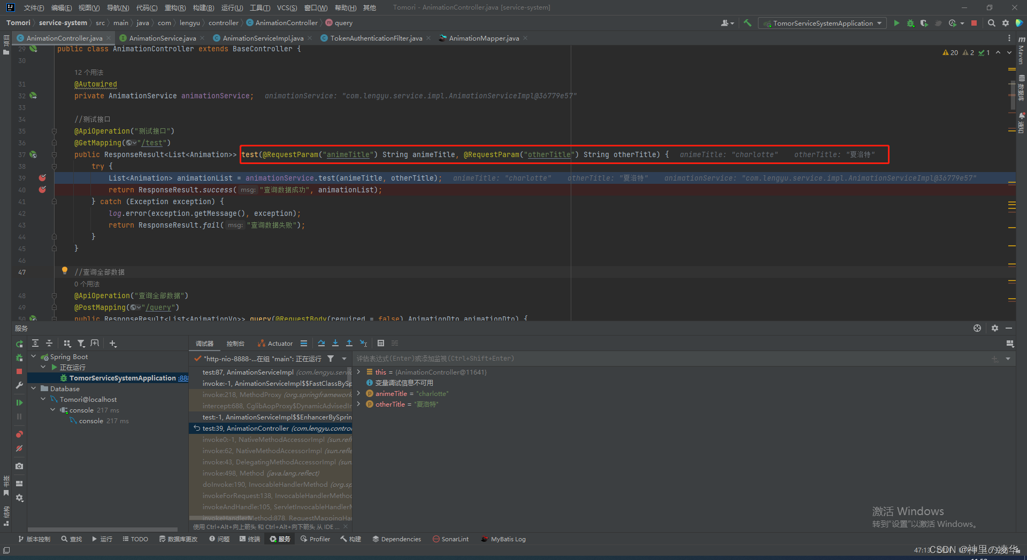Open SonarLint tool window button
Screen dimensions: 1027x560
[450, 539]
